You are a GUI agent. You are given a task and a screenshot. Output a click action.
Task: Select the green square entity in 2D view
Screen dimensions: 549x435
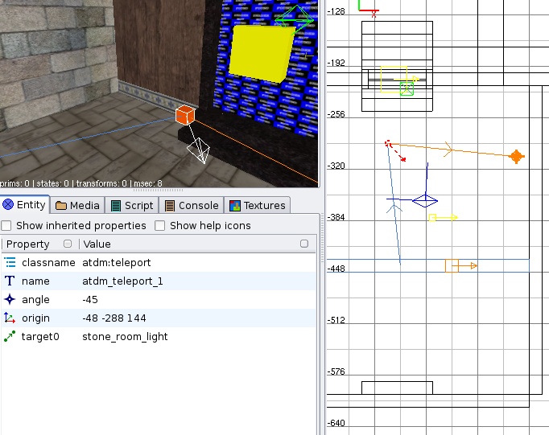click(407, 88)
